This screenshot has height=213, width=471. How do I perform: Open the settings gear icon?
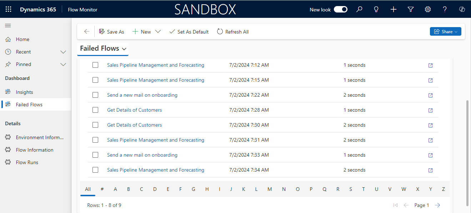coord(427,10)
